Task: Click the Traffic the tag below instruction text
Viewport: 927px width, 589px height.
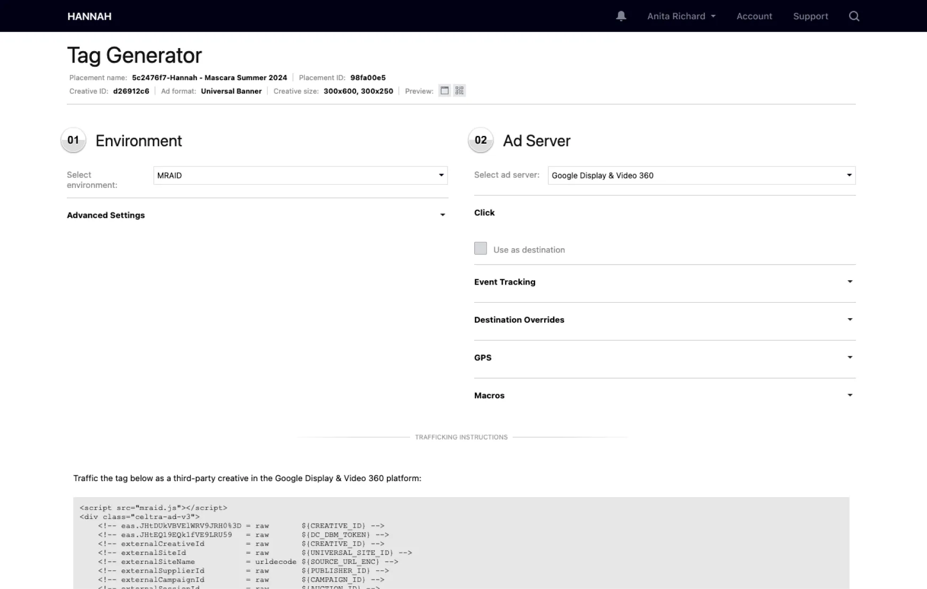Action: click(247, 478)
